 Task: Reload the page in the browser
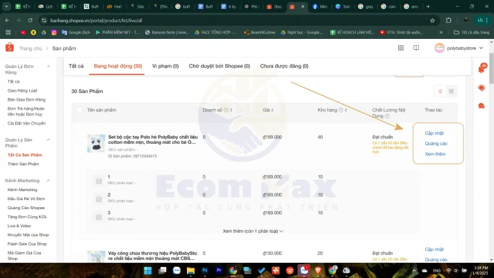click(x=31, y=20)
